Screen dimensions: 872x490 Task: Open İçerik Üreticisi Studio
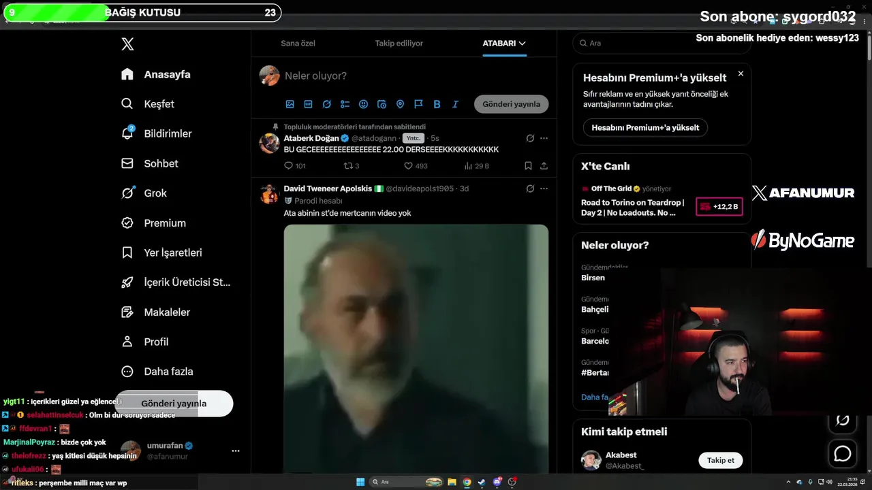176,282
